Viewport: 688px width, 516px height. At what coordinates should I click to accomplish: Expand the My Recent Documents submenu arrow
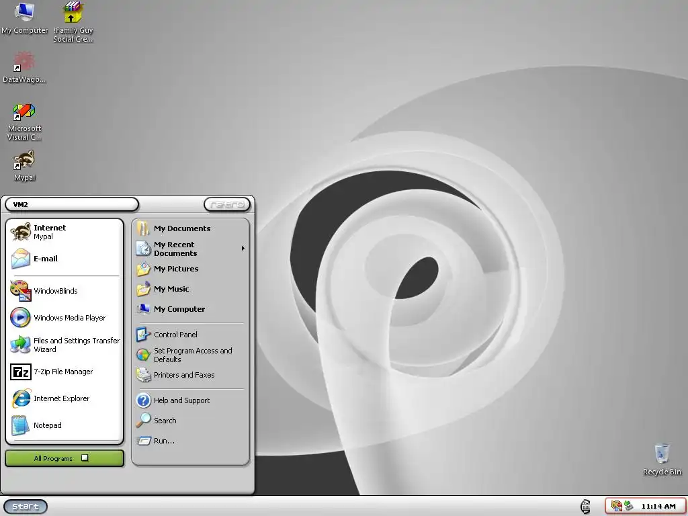(x=243, y=249)
